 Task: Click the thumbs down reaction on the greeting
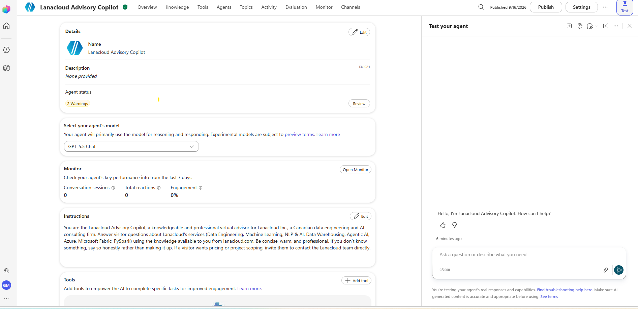click(x=454, y=225)
